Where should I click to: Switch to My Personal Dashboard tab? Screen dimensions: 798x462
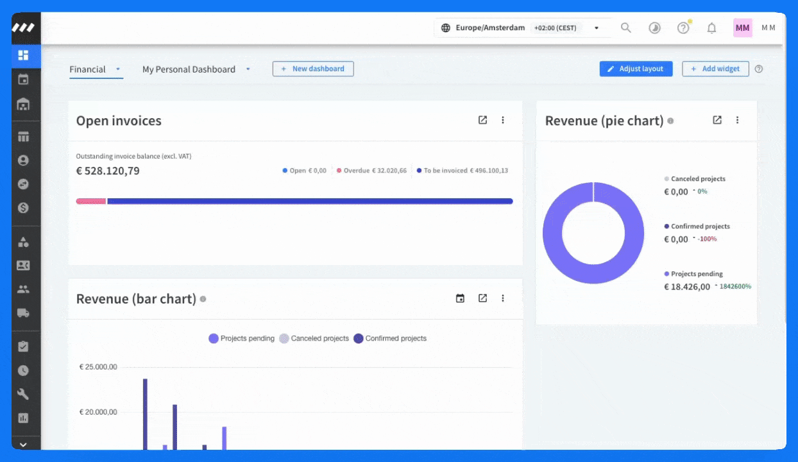(189, 69)
